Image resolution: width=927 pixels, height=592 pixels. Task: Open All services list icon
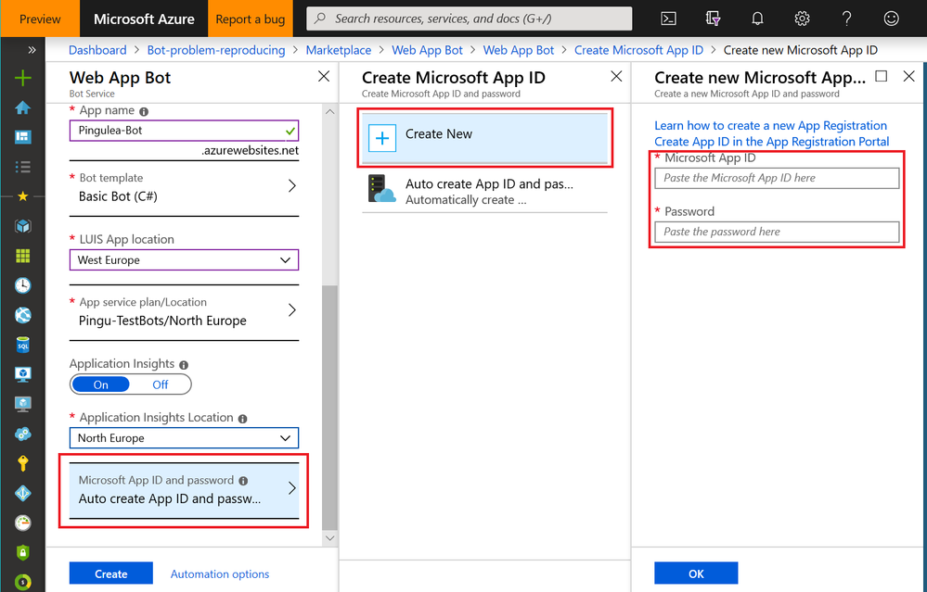(x=22, y=167)
